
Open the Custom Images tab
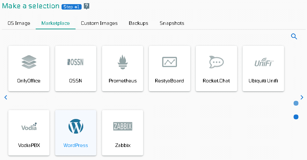point(99,23)
